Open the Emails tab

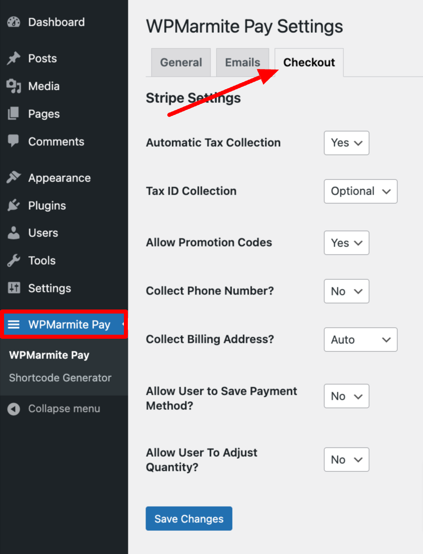coord(242,62)
